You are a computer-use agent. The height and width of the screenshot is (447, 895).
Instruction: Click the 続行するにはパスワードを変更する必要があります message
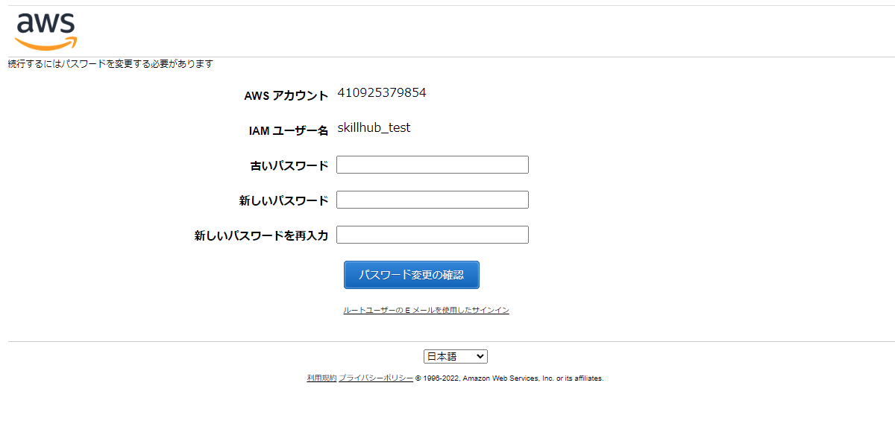coord(110,64)
